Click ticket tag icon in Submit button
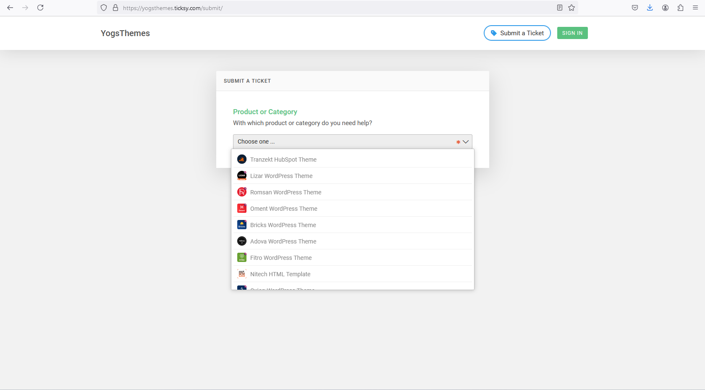The image size is (705, 390). [494, 33]
